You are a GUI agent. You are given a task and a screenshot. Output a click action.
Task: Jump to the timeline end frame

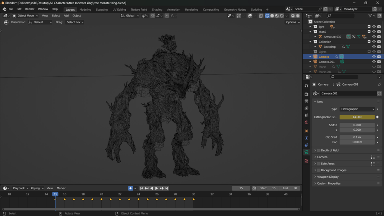(167, 188)
